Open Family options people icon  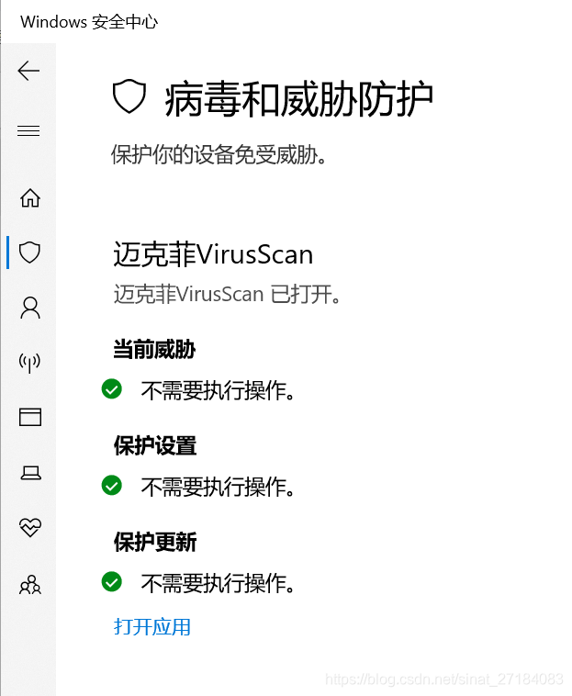pyautogui.click(x=30, y=585)
